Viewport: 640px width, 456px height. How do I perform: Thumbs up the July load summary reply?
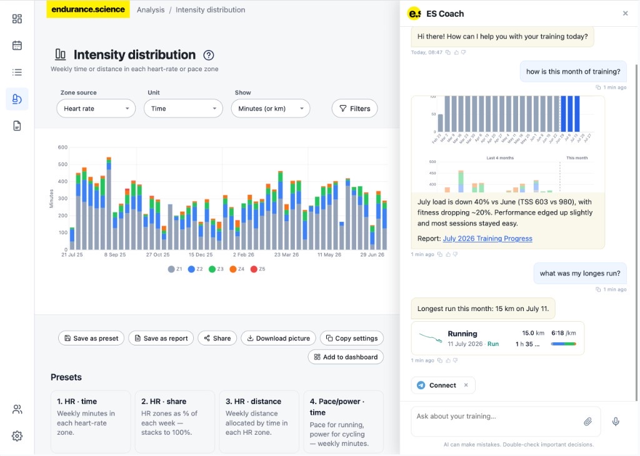pos(448,254)
